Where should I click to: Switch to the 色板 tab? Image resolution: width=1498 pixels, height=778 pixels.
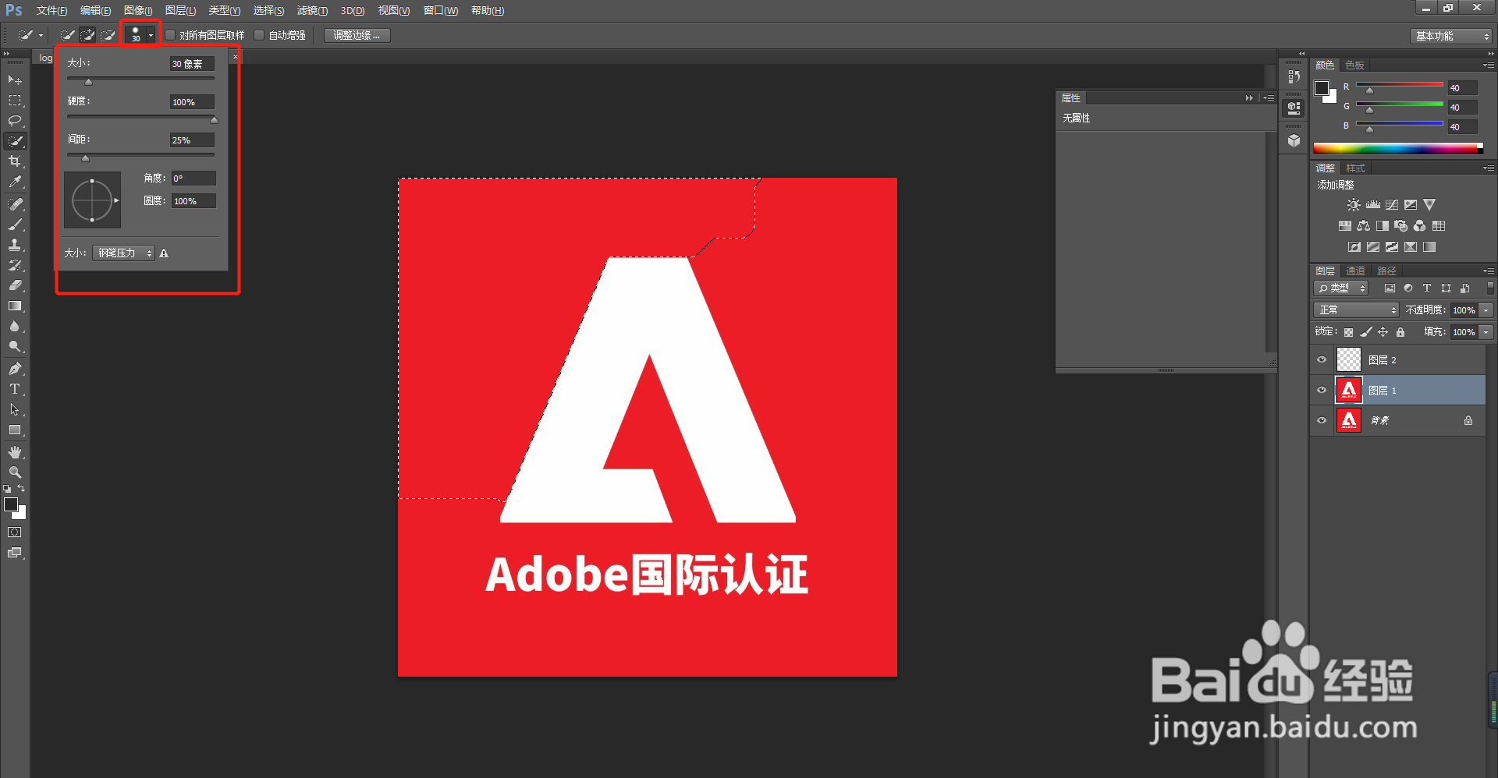pyautogui.click(x=1355, y=65)
